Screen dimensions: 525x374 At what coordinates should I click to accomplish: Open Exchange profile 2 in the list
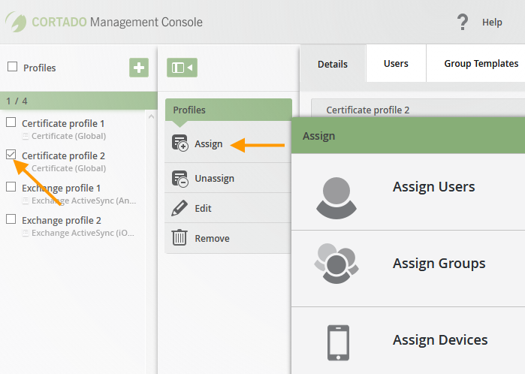(62, 220)
